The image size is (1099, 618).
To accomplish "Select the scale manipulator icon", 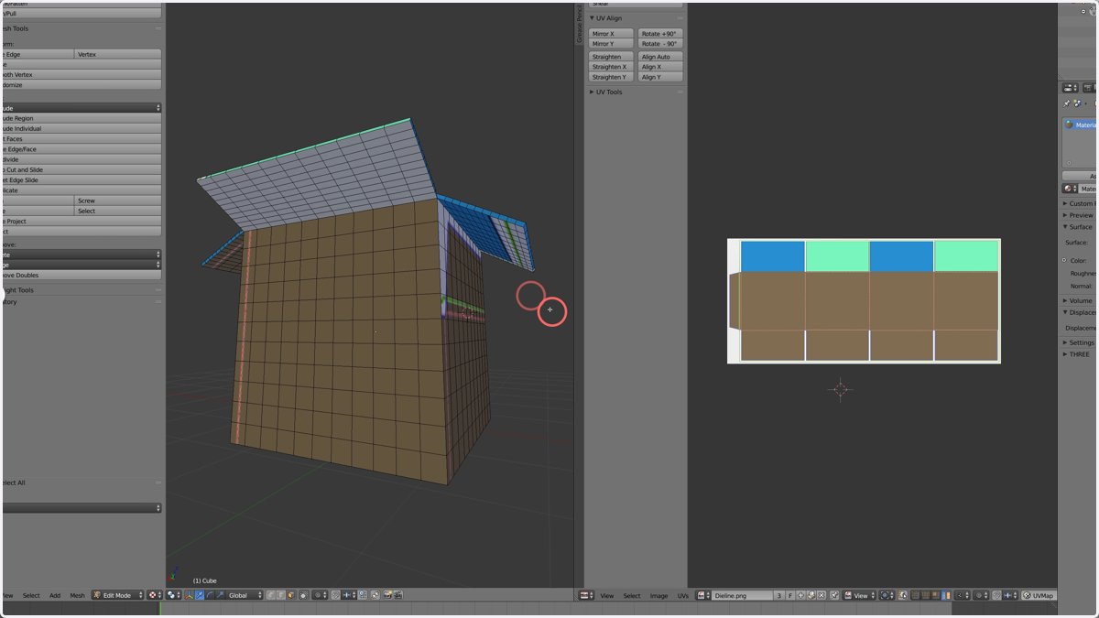I will click(220, 595).
